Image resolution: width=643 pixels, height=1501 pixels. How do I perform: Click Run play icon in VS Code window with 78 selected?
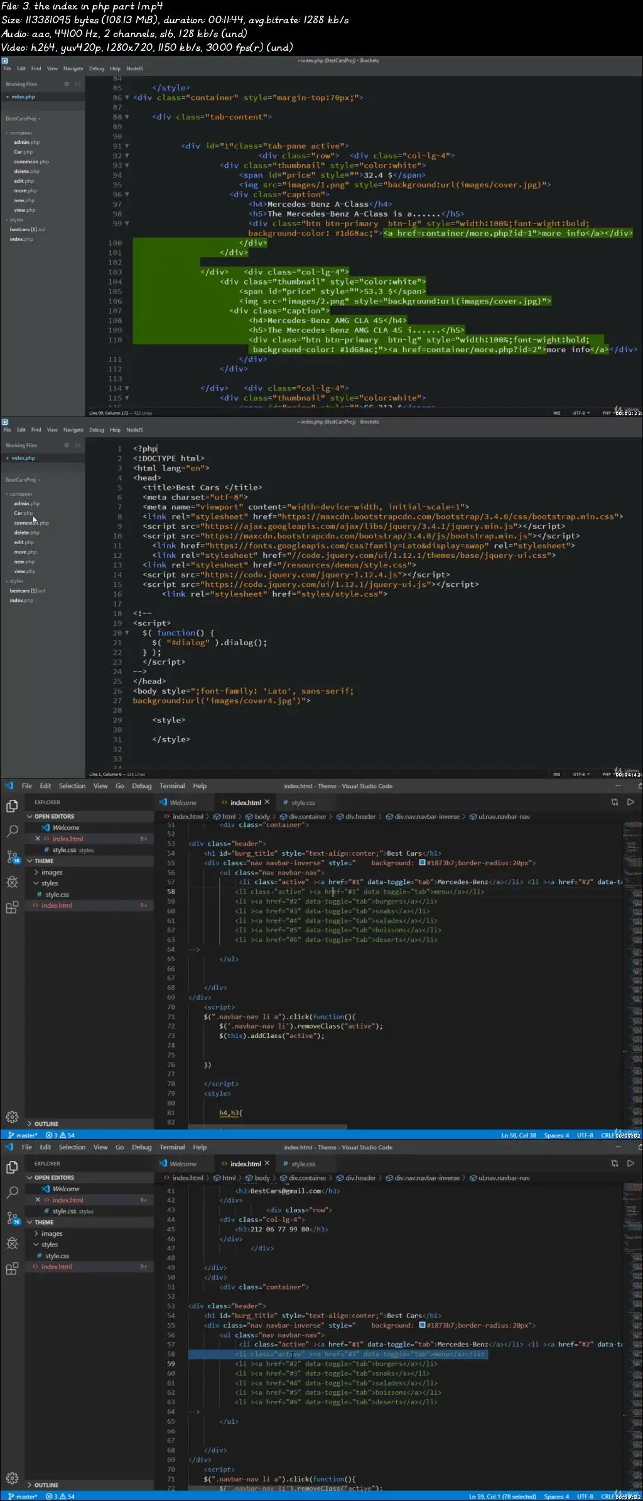[630, 1163]
